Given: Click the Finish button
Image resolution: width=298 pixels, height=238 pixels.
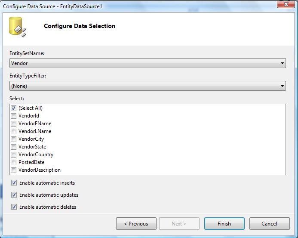Looking at the screenshot, I should 224,224.
